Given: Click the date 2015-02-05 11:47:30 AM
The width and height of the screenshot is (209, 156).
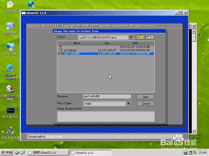Looking at the screenshot, I should pos(135,47).
